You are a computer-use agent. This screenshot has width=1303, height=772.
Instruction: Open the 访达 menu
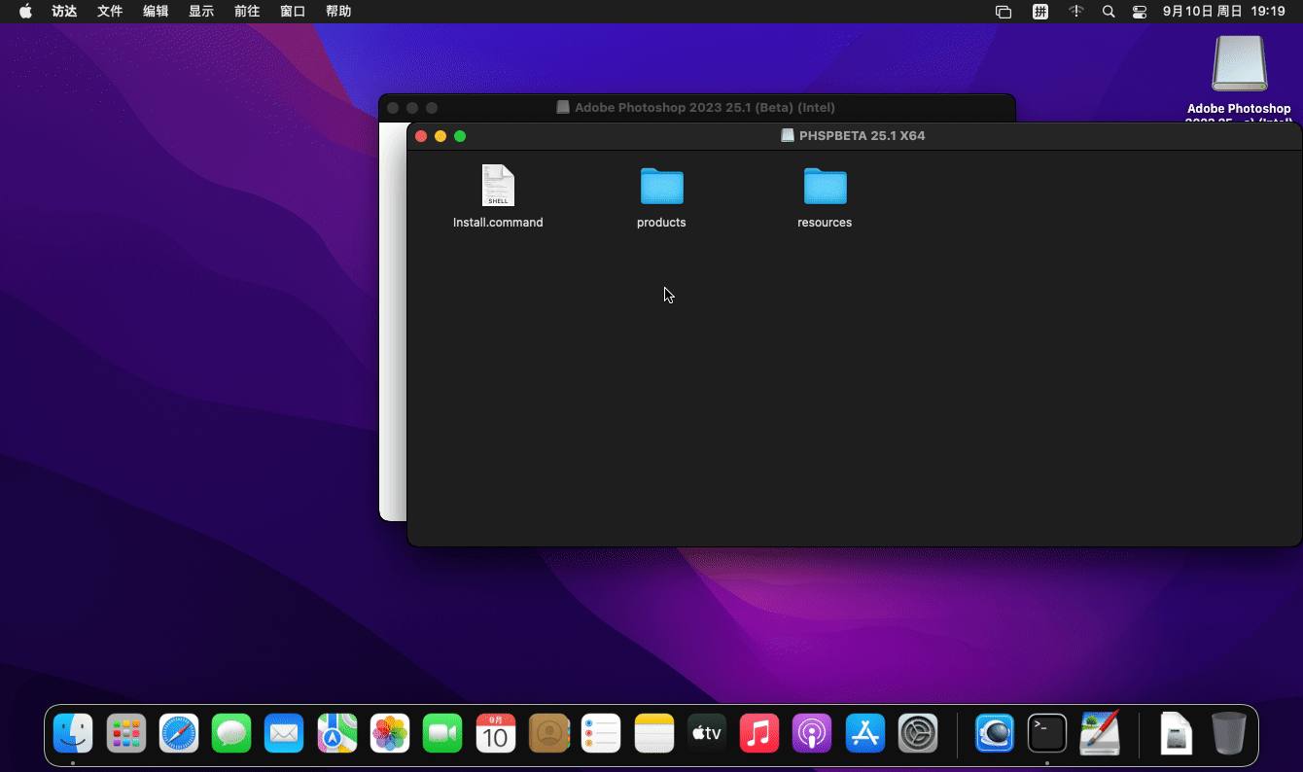point(64,12)
